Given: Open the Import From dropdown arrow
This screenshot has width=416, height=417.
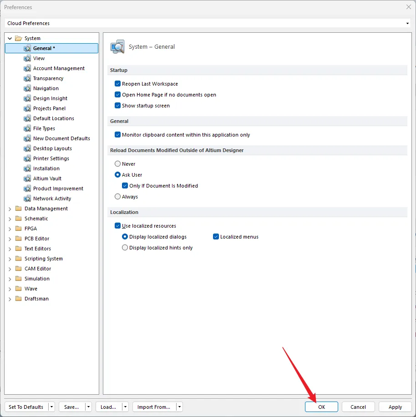Looking at the screenshot, I should 179,407.
